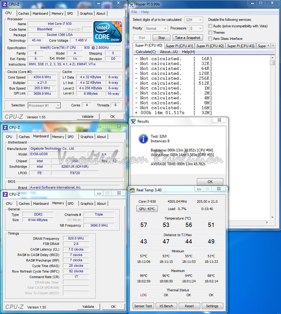281x314 pixels.
Task: Click the Hyper PI title bar icon
Action: (x=132, y=4)
